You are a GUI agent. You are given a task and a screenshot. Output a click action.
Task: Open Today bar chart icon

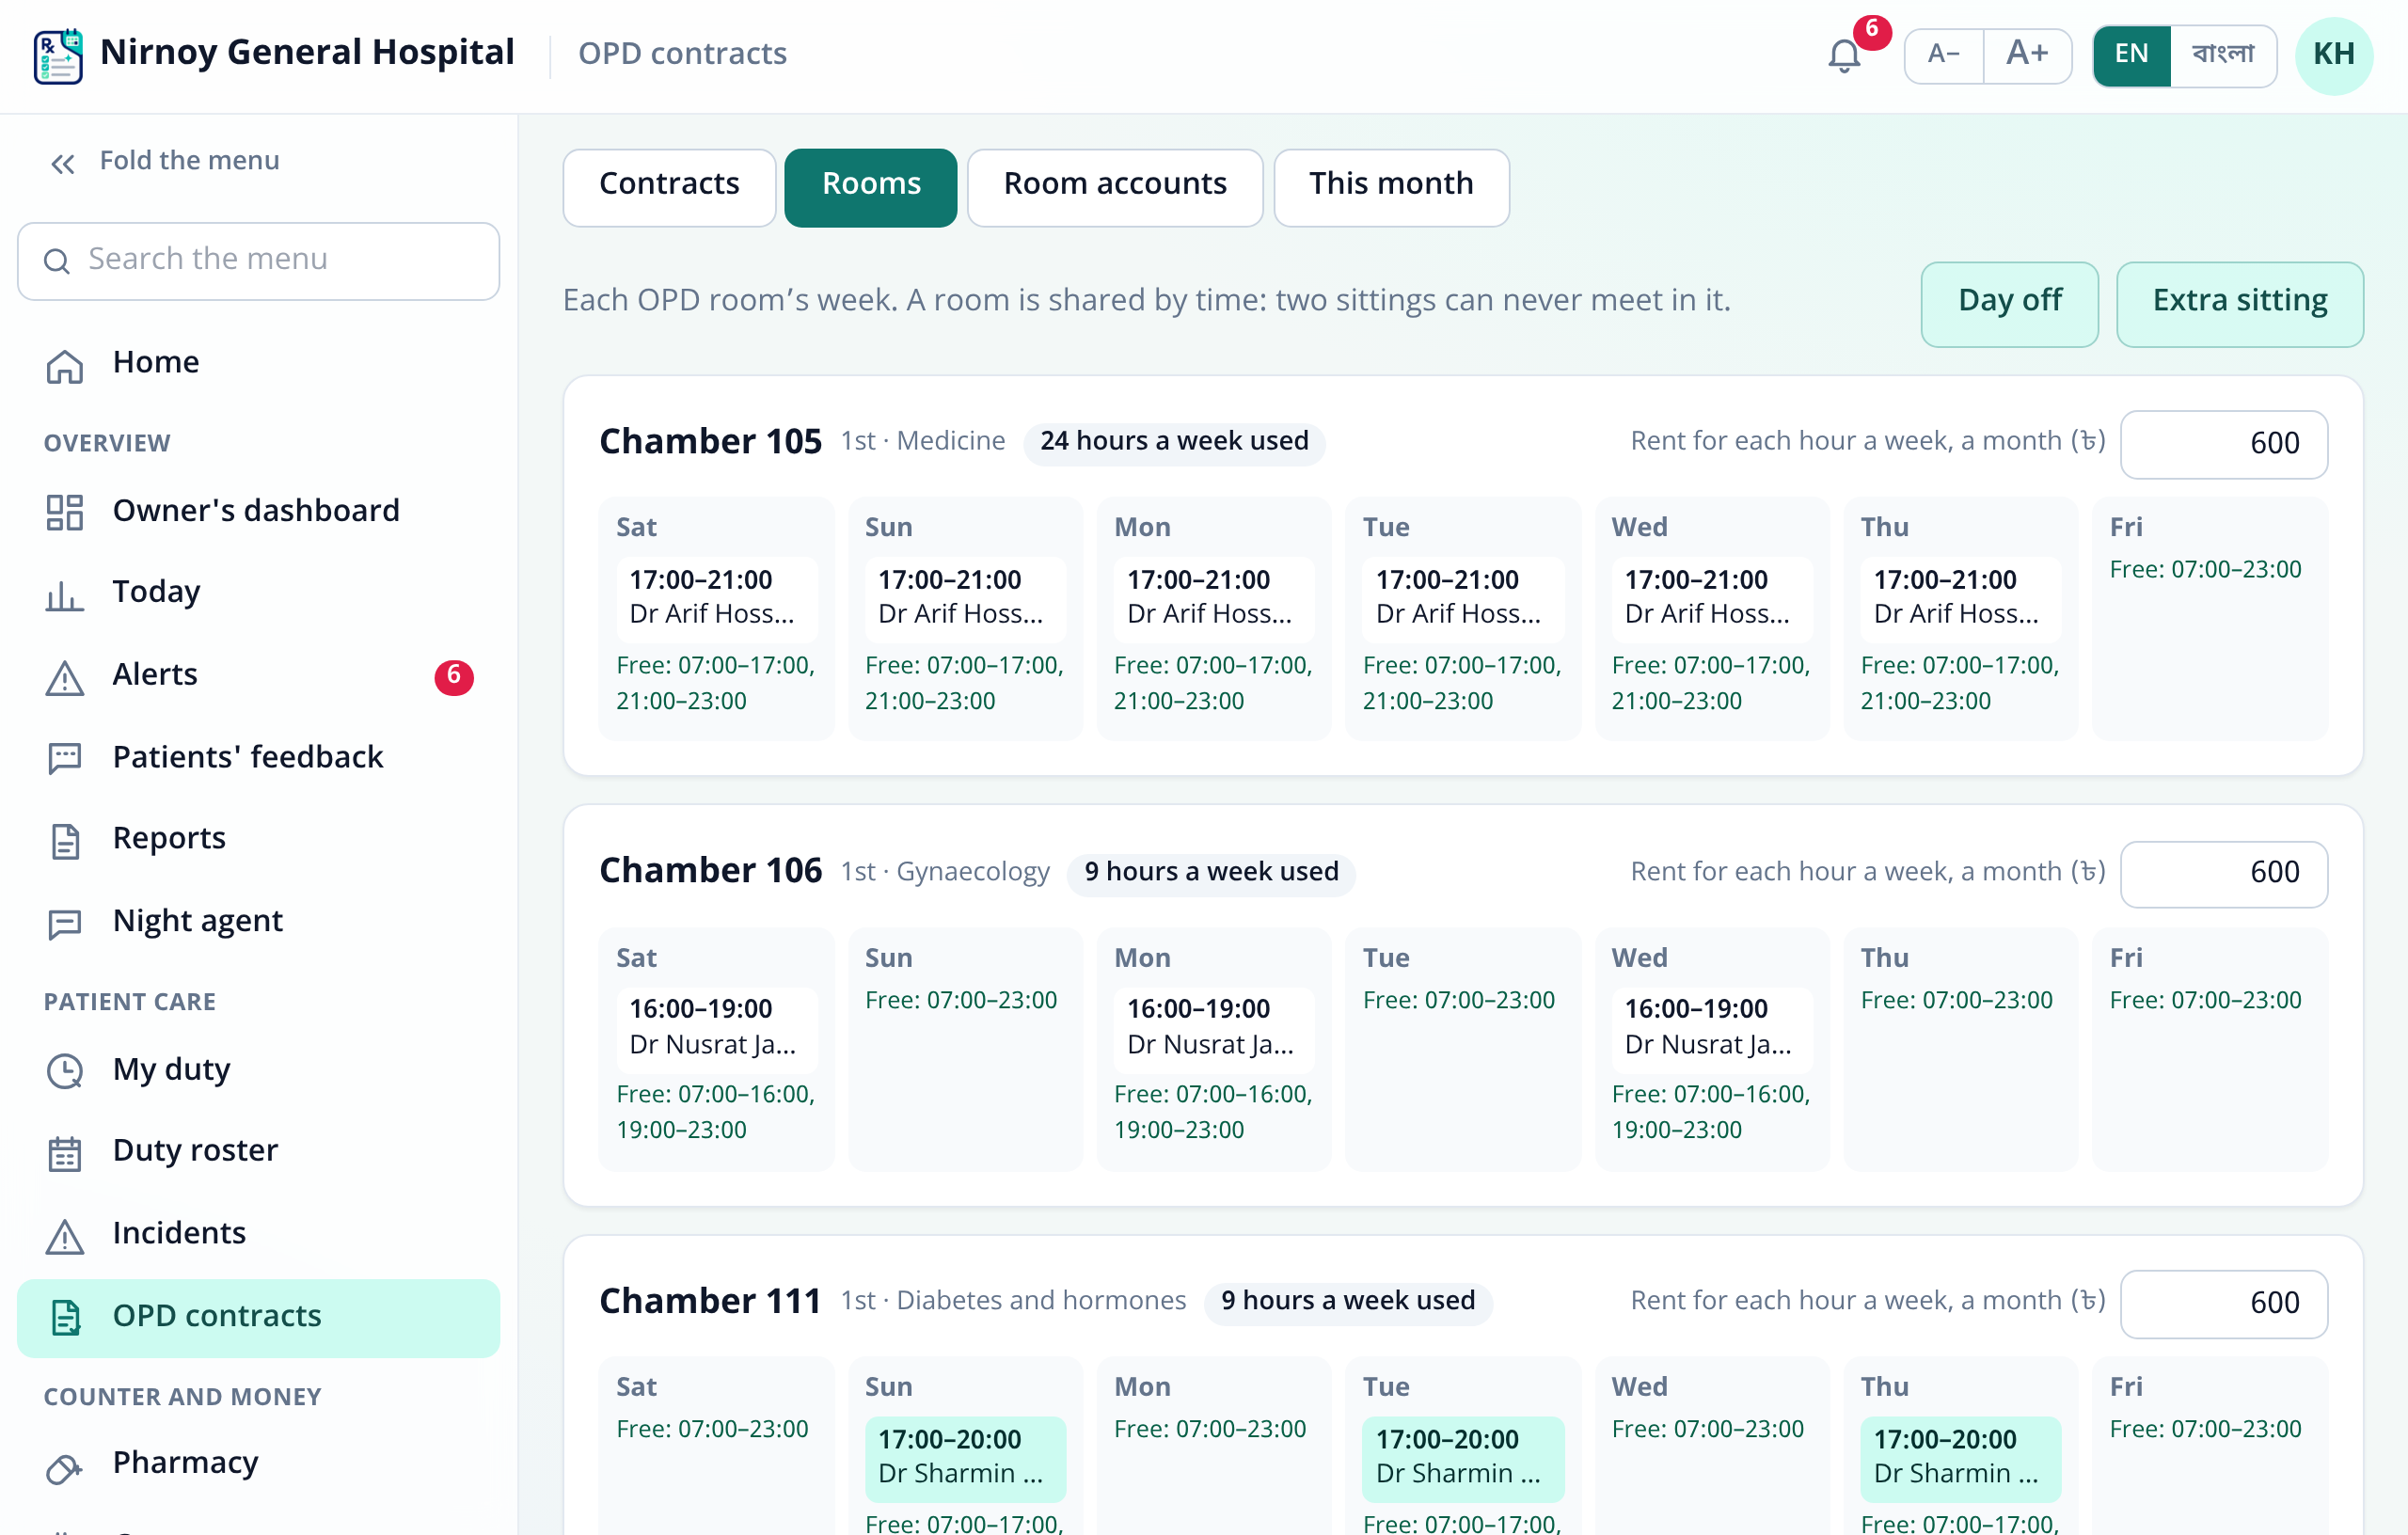point(65,594)
